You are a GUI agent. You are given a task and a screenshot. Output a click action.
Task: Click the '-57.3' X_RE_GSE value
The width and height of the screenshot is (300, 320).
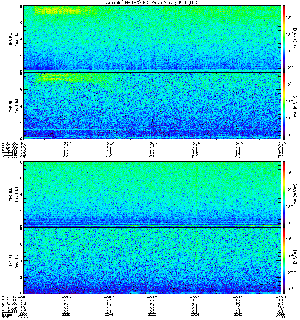152,143
